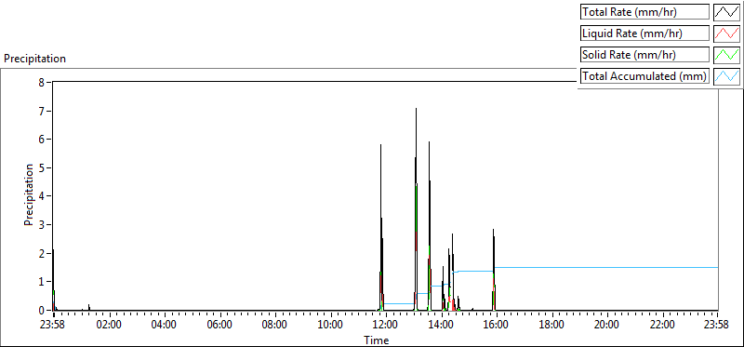Image resolution: width=744 pixels, height=347 pixels.
Task: Click the 6 value on the Y axis
Action: pyautogui.click(x=41, y=140)
